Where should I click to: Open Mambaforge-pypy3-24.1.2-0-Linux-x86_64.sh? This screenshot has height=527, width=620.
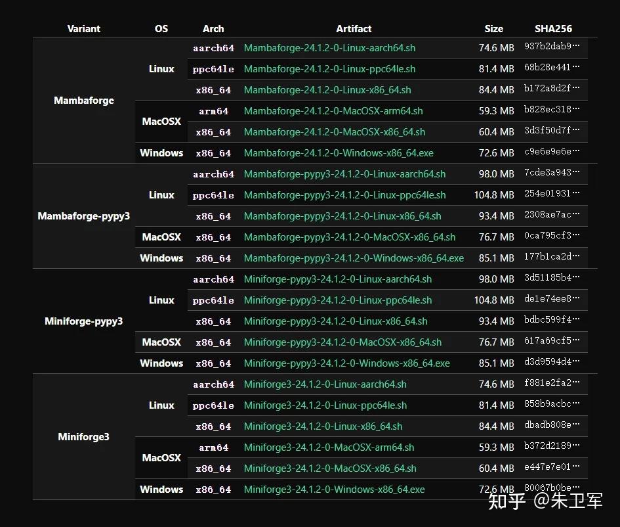(342, 216)
